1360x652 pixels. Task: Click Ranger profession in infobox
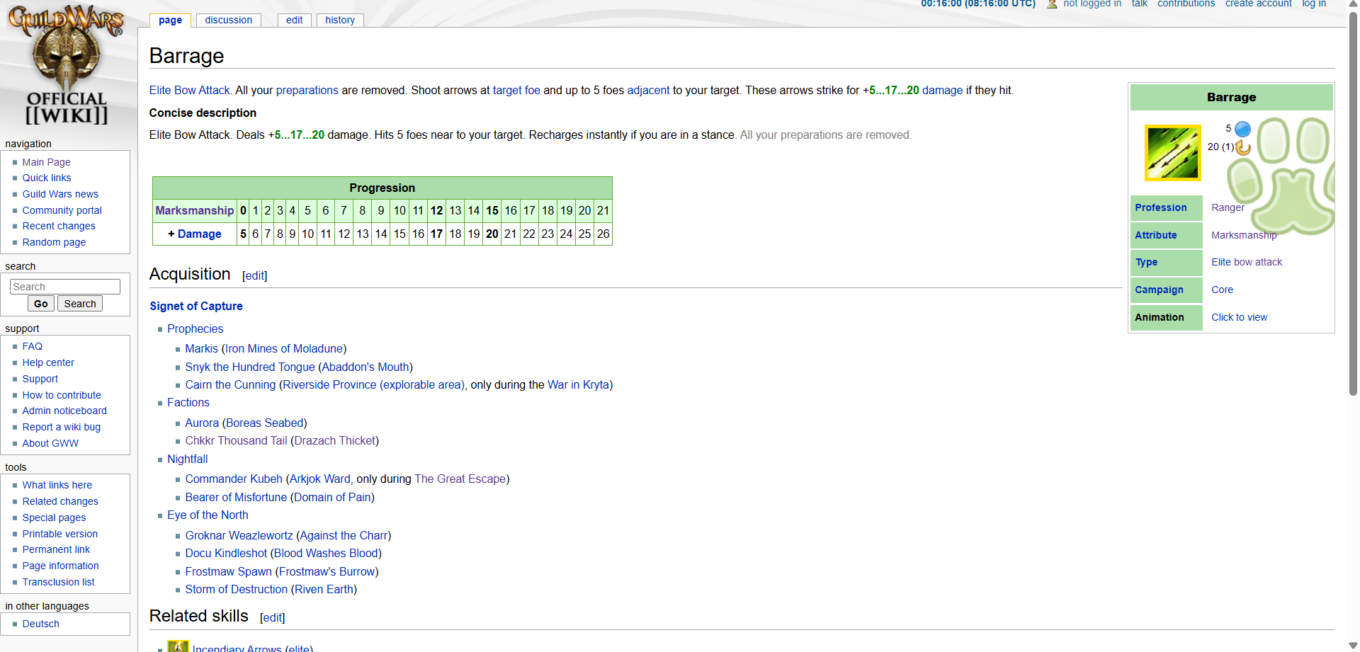pyautogui.click(x=1228, y=207)
